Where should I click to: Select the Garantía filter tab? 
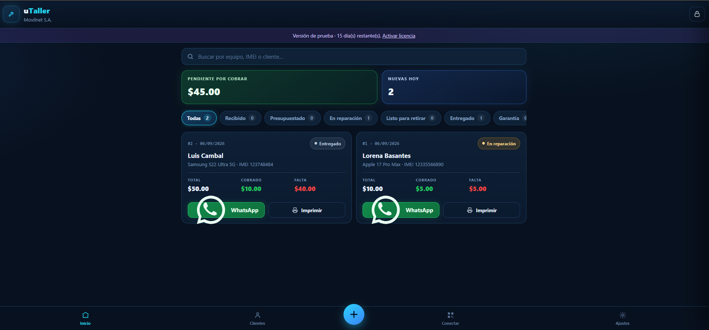click(510, 118)
